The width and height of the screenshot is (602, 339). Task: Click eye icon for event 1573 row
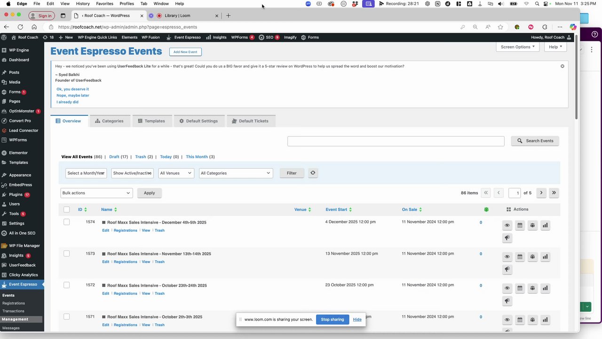click(x=507, y=257)
